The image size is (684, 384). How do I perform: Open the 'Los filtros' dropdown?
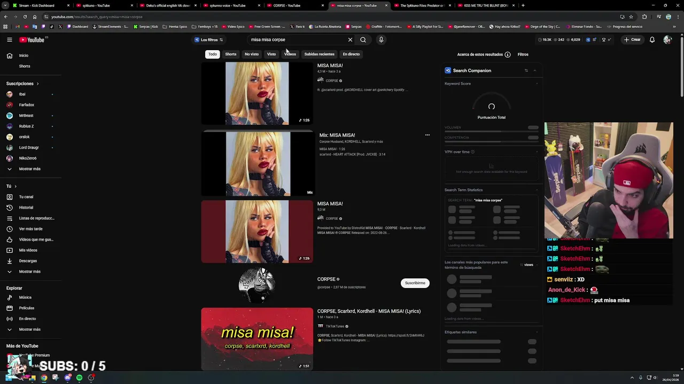[209, 39]
